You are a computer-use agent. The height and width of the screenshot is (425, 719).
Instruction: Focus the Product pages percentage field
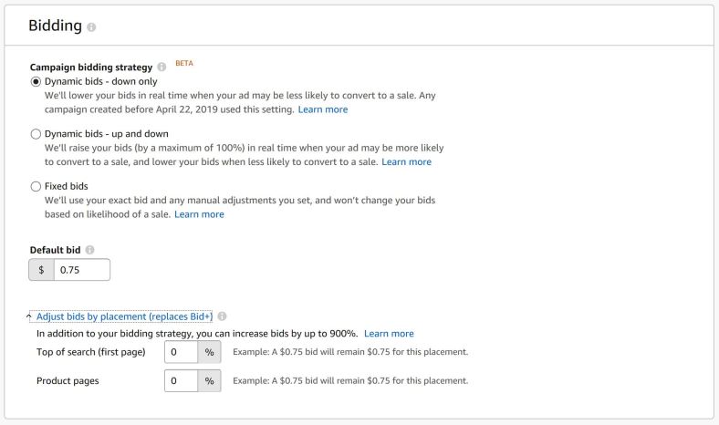[181, 380]
